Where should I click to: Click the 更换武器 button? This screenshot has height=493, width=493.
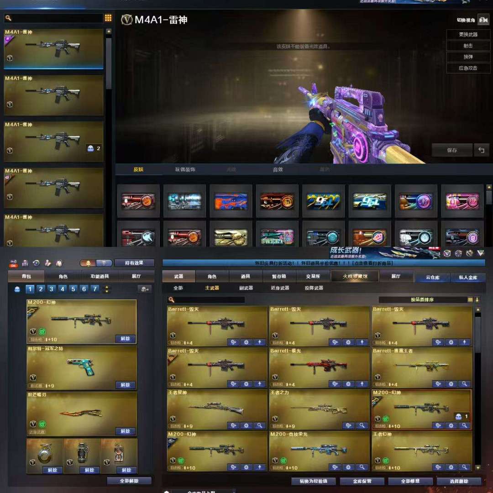point(468,35)
